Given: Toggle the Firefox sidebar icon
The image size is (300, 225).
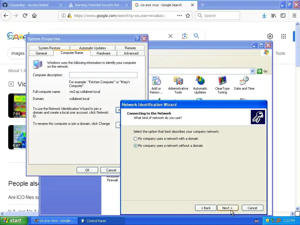Looking at the screenshot, I should 283,16.
